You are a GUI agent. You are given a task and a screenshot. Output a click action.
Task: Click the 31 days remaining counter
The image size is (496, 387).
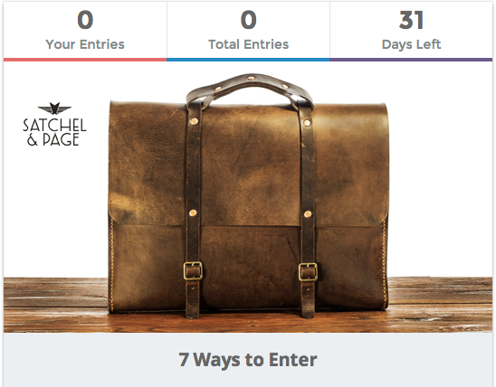[x=411, y=20]
